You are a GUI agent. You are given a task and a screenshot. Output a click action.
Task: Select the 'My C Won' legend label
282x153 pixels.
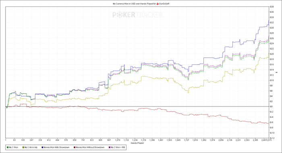click(x=14, y=147)
